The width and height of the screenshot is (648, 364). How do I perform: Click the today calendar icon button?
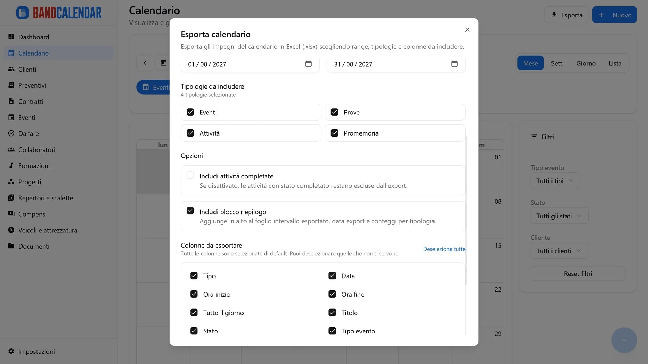pyautogui.click(x=164, y=63)
